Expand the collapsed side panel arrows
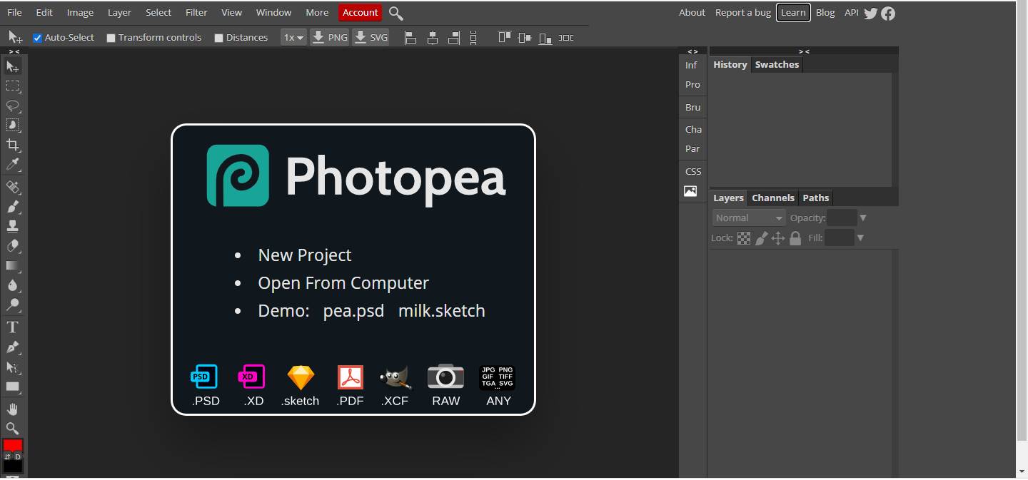 pos(692,51)
